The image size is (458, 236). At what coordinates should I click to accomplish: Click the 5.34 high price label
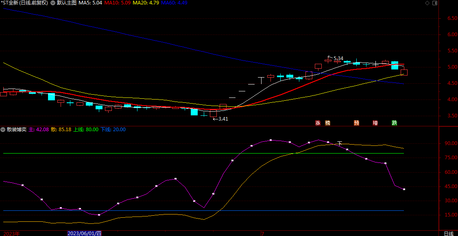[x=338, y=58]
